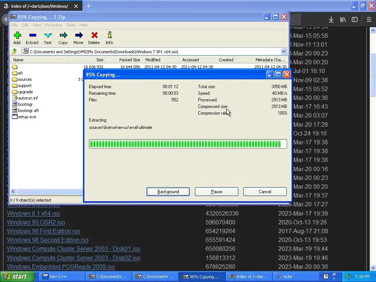Open the browser downloads icon
This screenshot has width=376, height=282.
point(331,20)
